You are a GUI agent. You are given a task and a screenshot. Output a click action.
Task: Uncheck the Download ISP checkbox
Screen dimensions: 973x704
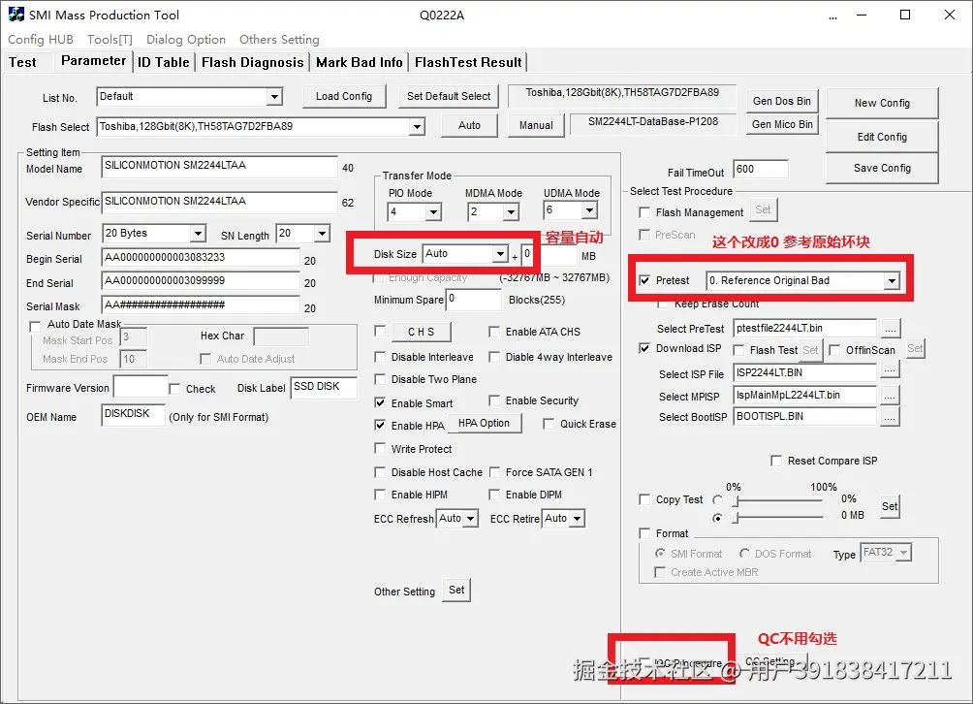click(644, 349)
